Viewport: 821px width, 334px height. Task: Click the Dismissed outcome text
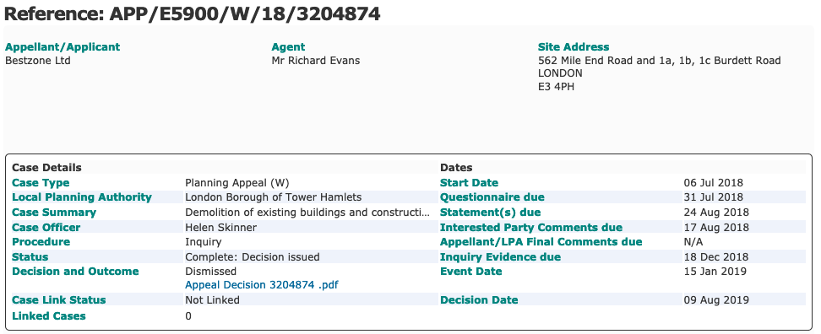[x=210, y=272]
